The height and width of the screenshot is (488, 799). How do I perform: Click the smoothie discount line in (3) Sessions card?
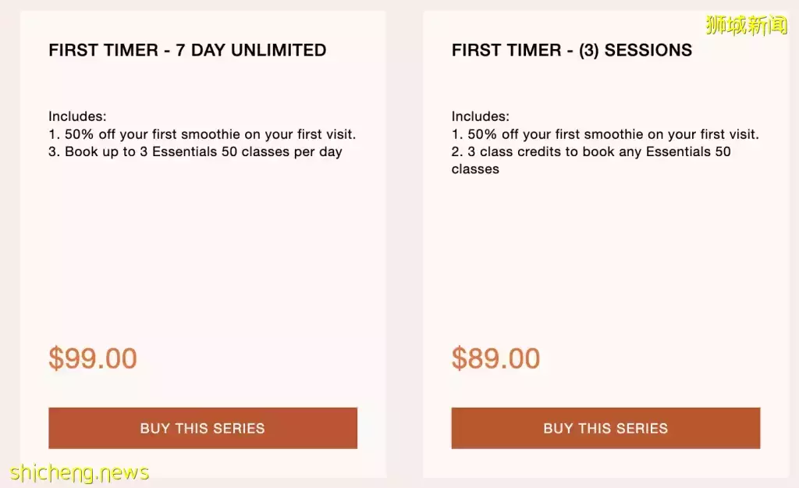(x=605, y=134)
